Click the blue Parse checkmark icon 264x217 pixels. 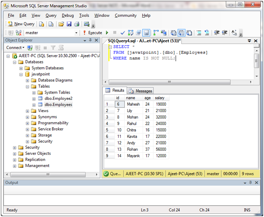(123, 33)
